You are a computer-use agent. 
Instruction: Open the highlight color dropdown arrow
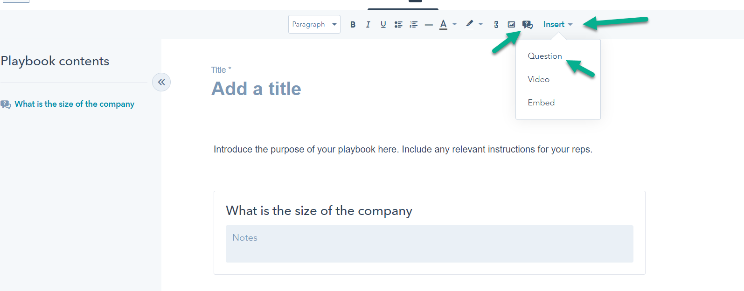pyautogui.click(x=480, y=24)
